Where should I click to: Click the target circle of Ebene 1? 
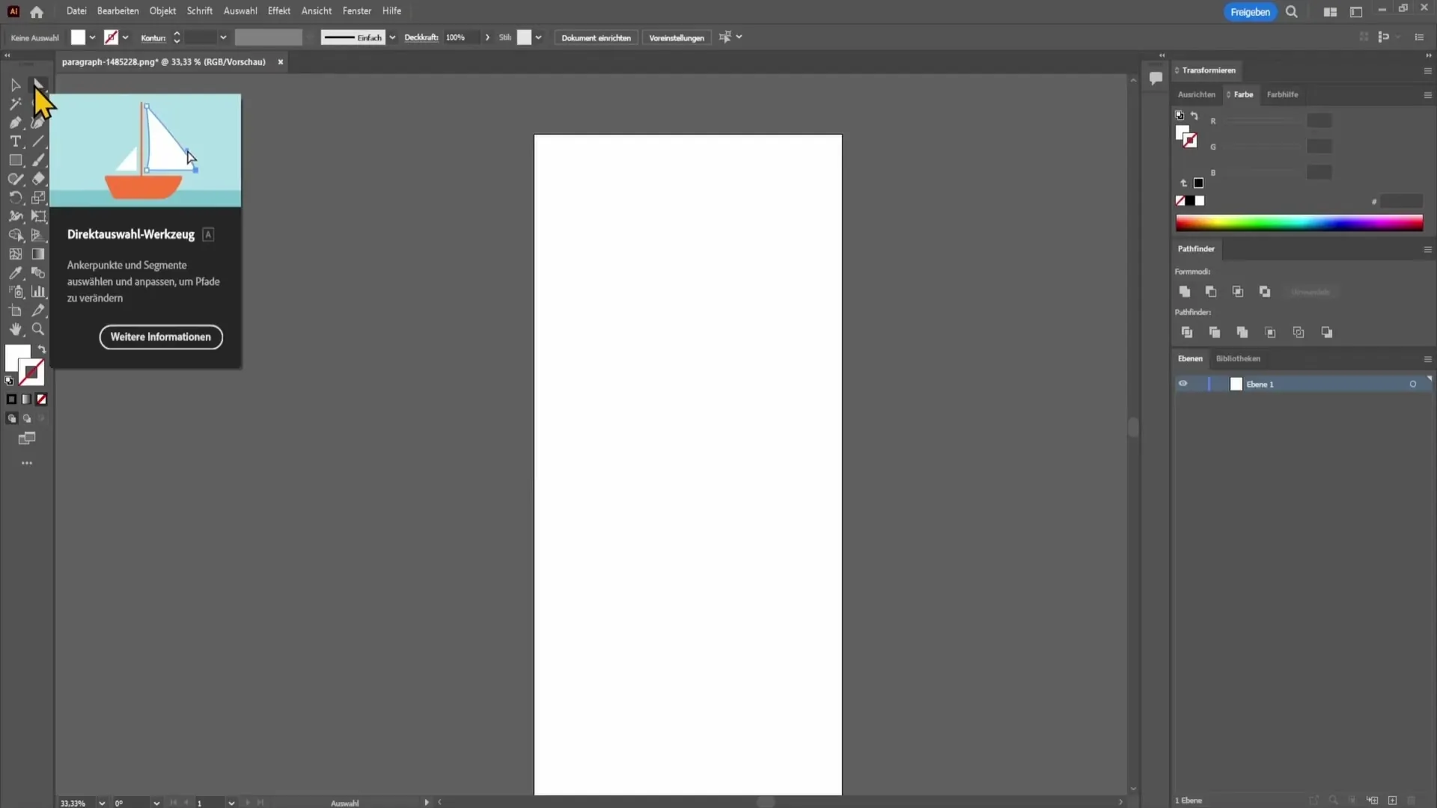pyautogui.click(x=1413, y=385)
